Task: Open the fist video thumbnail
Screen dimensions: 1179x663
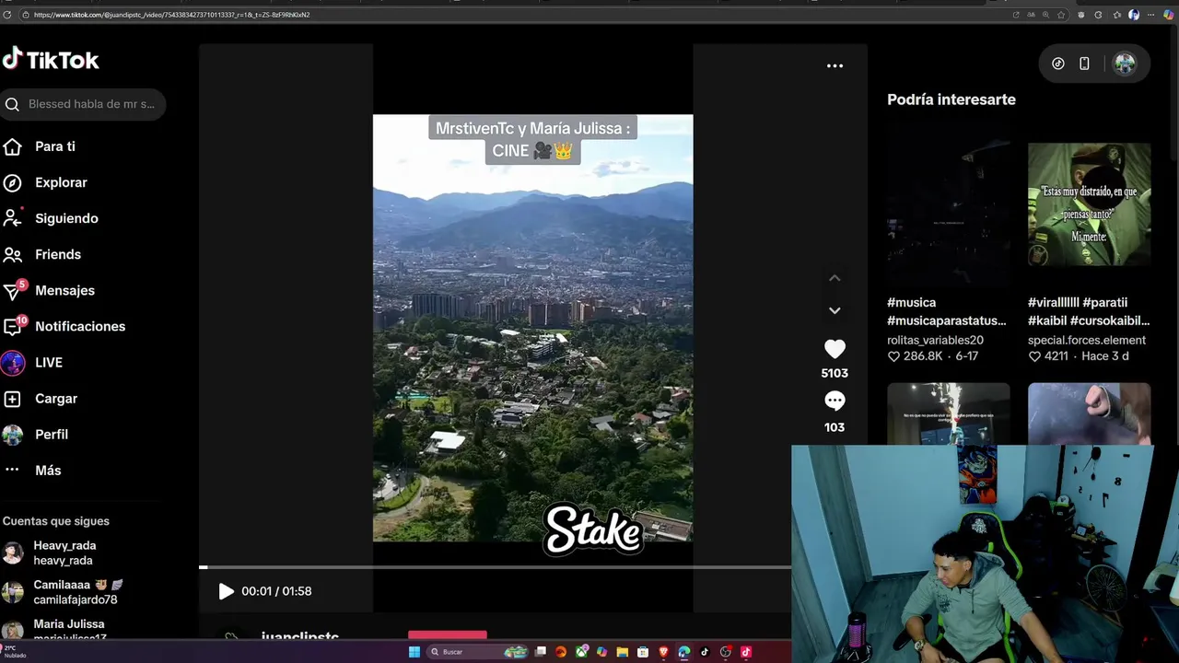Action: click(1089, 414)
